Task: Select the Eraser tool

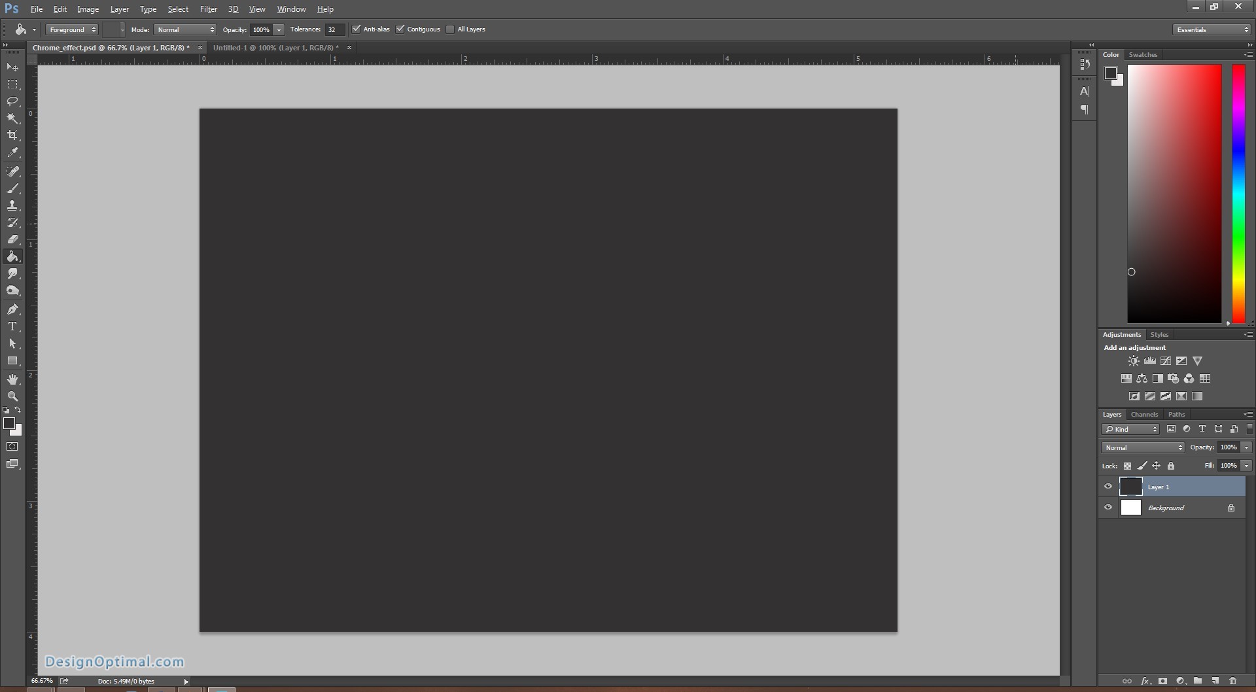Action: [x=12, y=239]
